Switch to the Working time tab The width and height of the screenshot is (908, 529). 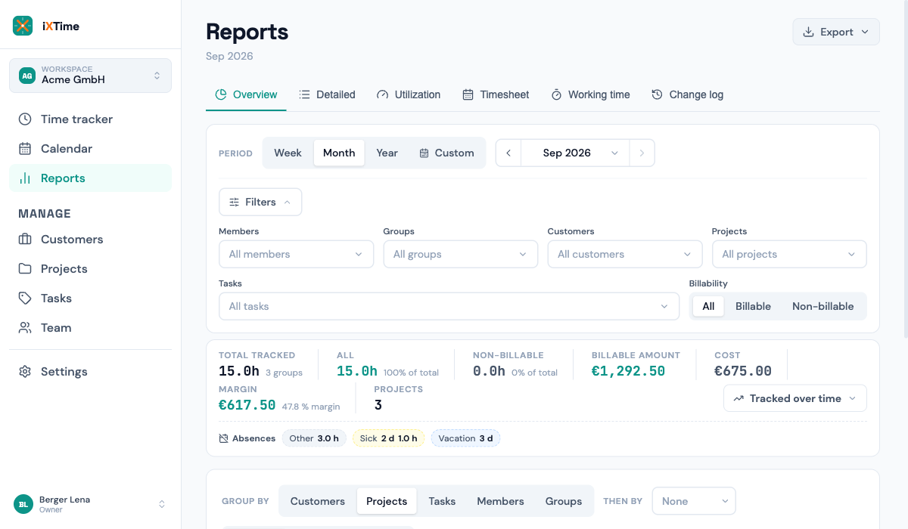coord(590,94)
